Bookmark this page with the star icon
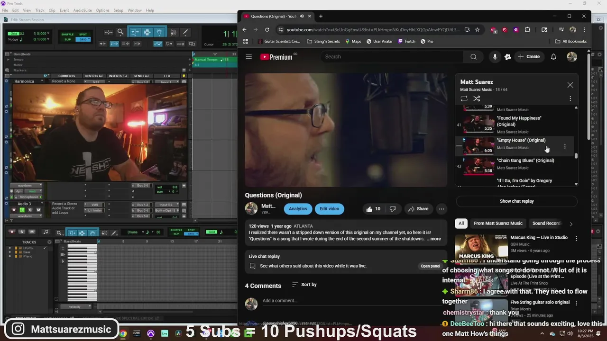Viewport: 607px width, 341px height. pos(477,29)
